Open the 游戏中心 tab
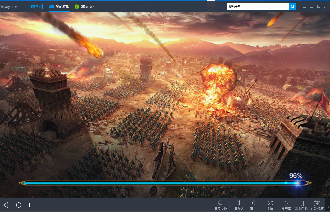Screen dimensions: 330x212 point(84,7)
